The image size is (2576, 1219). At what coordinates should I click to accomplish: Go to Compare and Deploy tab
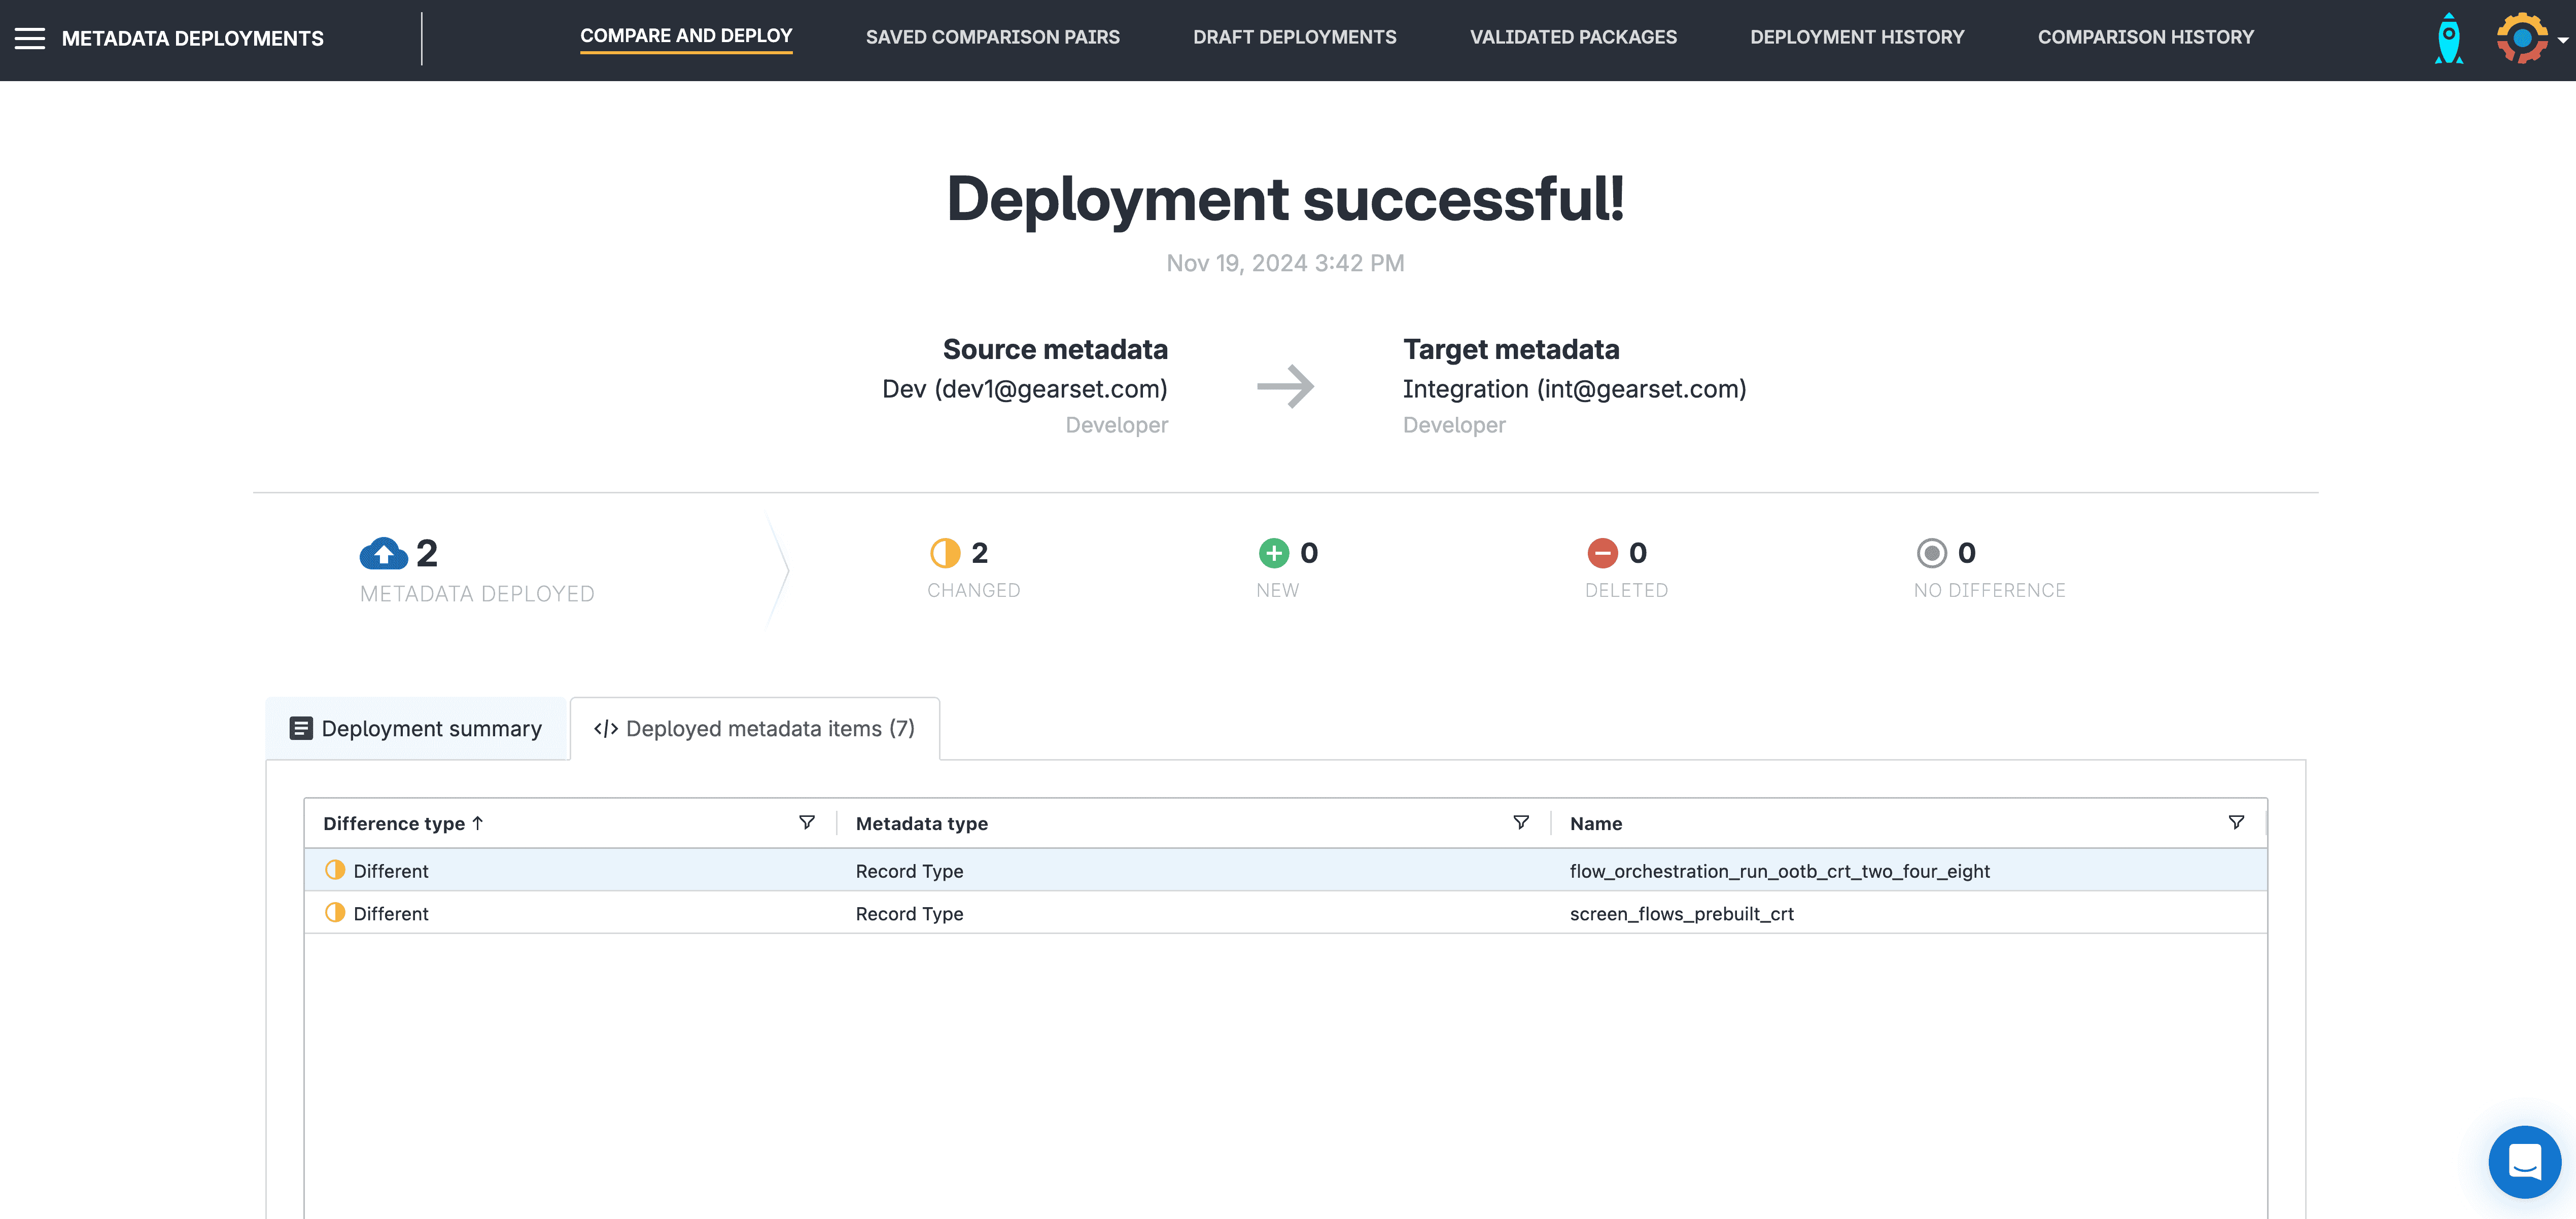(686, 36)
